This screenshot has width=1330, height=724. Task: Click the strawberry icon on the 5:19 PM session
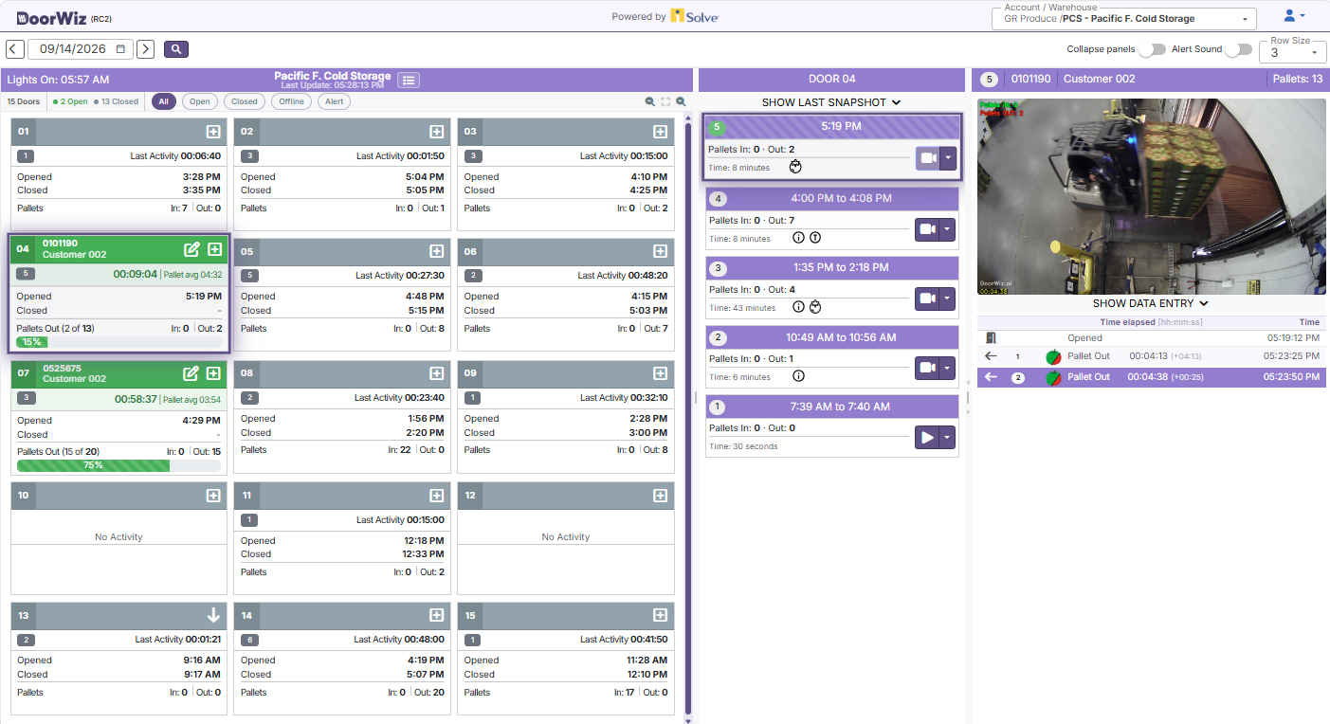click(x=795, y=167)
